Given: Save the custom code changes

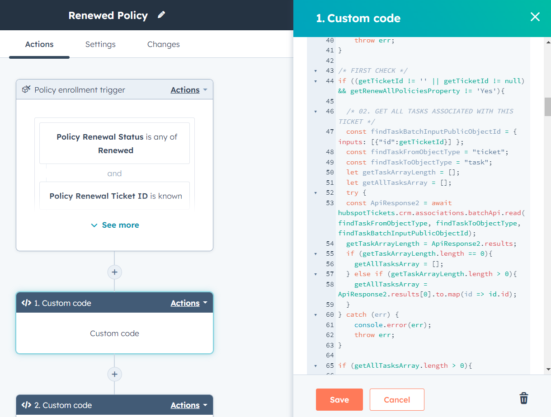Looking at the screenshot, I should point(339,399).
